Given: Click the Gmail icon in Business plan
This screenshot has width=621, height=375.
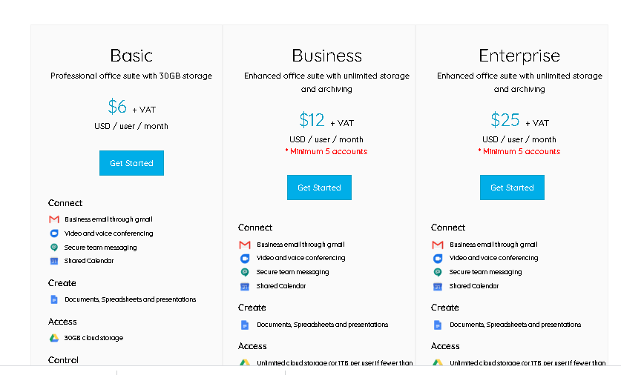Looking at the screenshot, I should click(245, 245).
